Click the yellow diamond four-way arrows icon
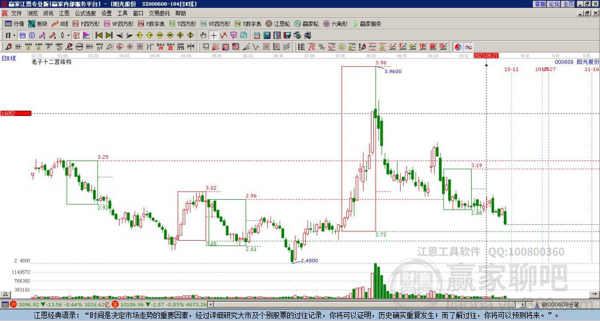600x321 pixels. coord(190,35)
